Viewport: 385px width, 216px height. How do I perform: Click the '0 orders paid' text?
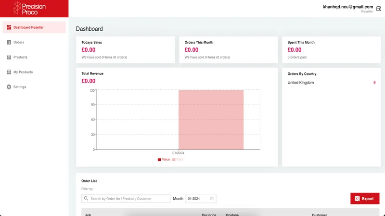coord(297,57)
